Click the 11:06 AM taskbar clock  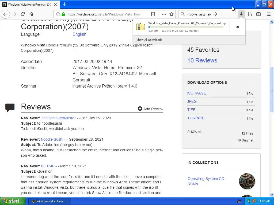(264, 201)
